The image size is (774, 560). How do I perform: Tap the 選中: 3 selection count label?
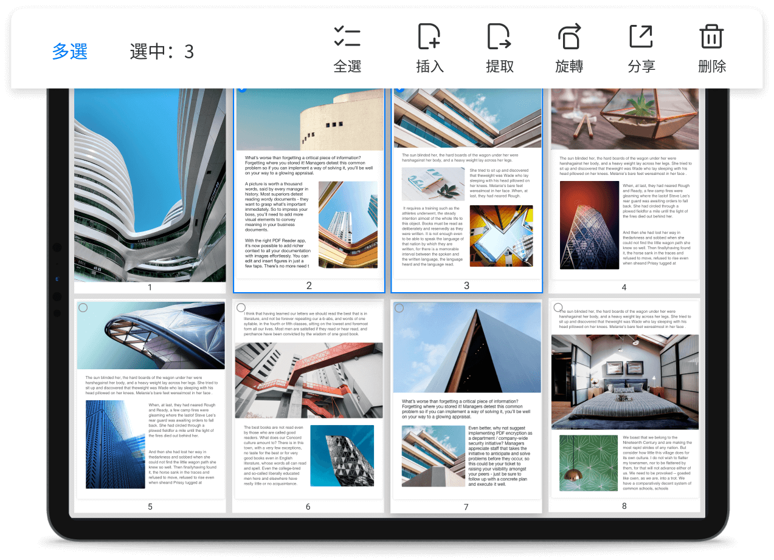162,52
